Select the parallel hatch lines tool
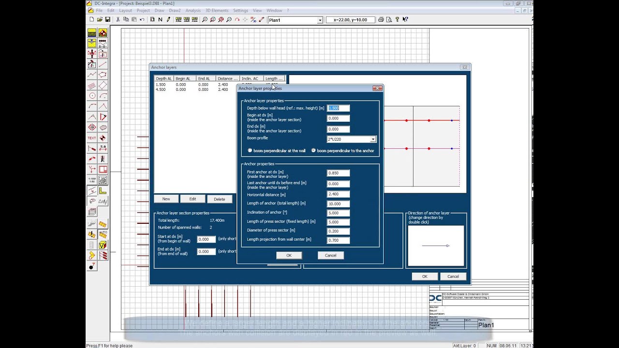 (x=92, y=86)
